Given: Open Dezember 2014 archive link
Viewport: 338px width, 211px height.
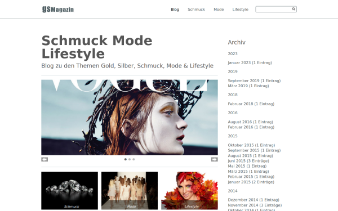Looking at the screenshot, I should [x=253, y=200].
